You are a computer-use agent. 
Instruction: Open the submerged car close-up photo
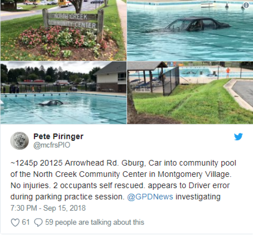pyautogui.click(x=190, y=30)
